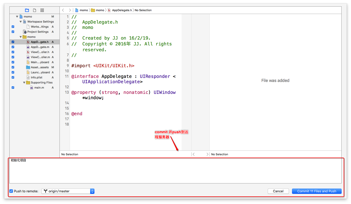Click ViewC...oller.h header file icon

point(28,52)
